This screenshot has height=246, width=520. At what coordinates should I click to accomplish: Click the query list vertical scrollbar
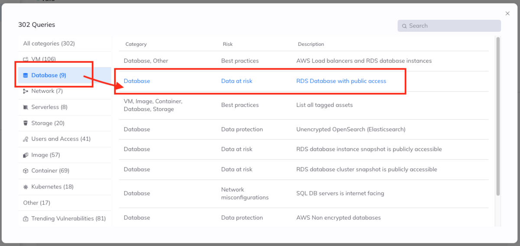pos(498,117)
